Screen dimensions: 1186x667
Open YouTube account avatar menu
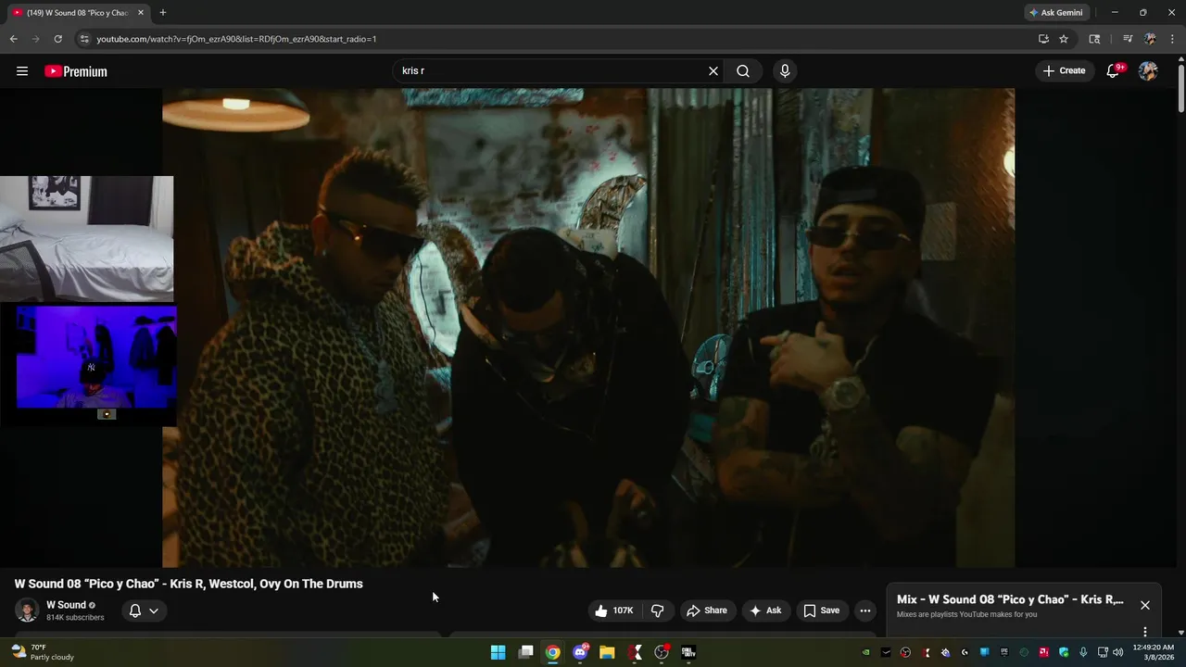(x=1148, y=71)
